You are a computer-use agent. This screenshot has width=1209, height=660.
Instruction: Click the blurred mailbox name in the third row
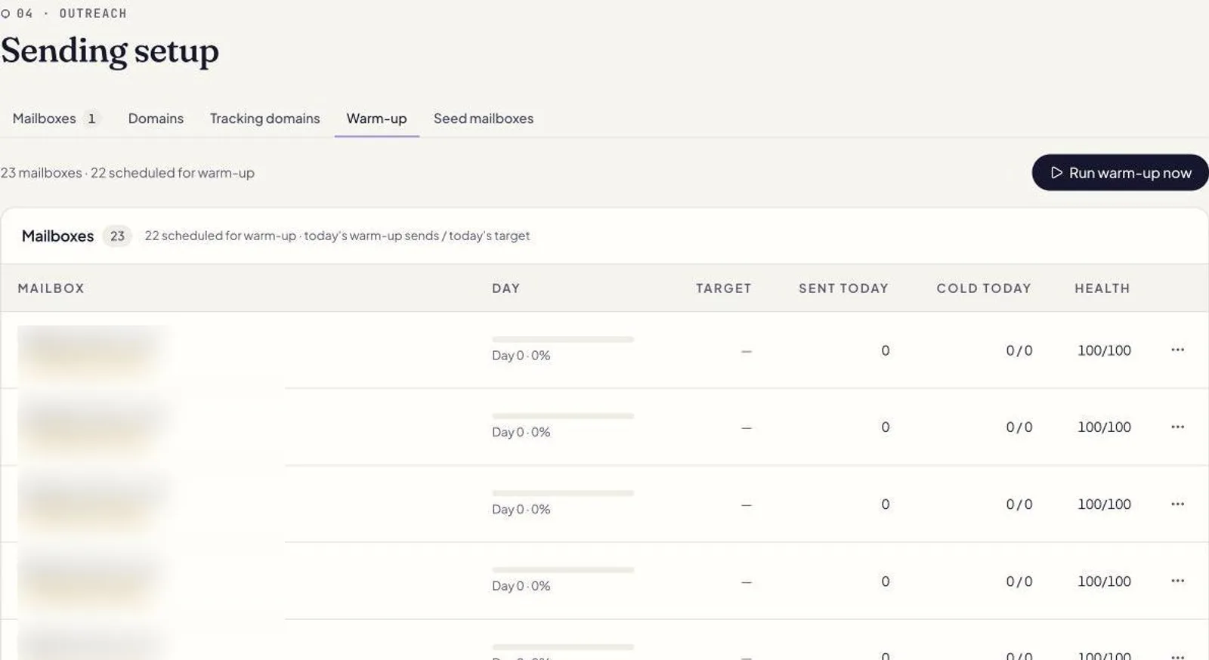(91, 505)
